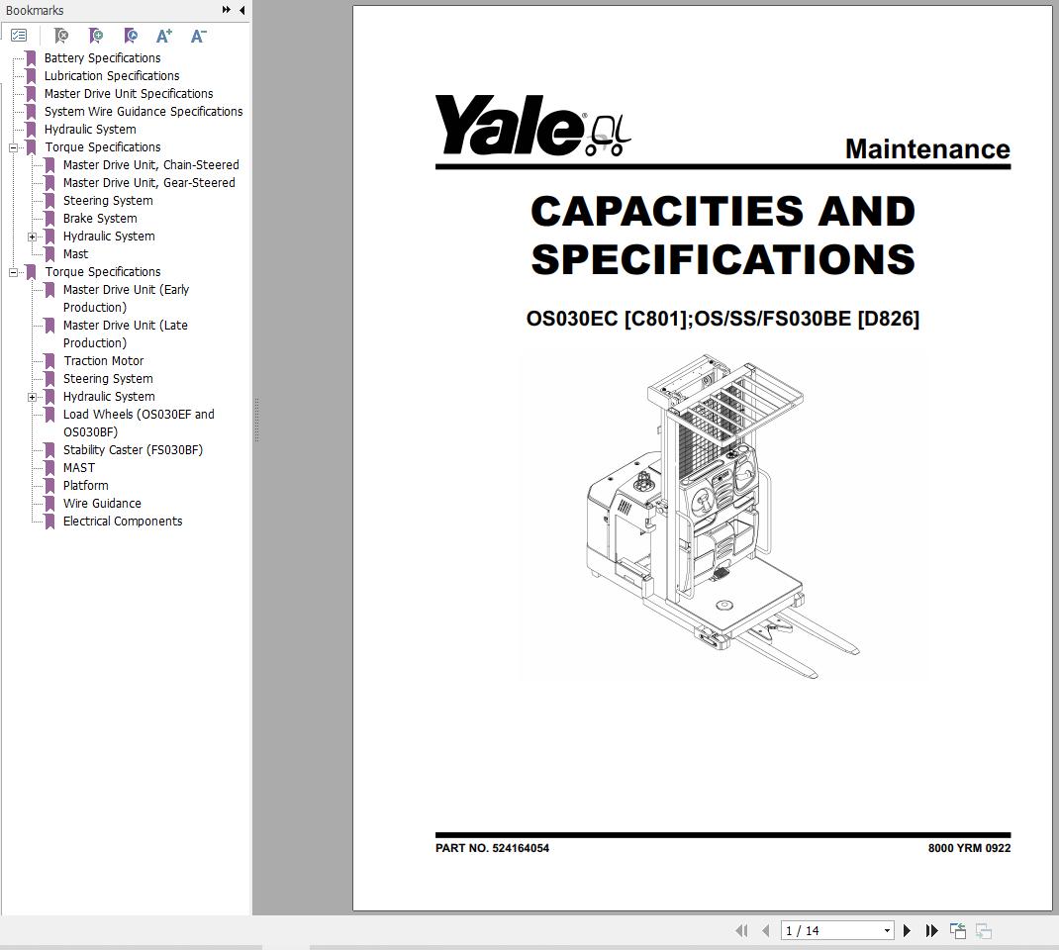Increase bookmark font size with A+
1059x950 pixels.
(x=164, y=36)
